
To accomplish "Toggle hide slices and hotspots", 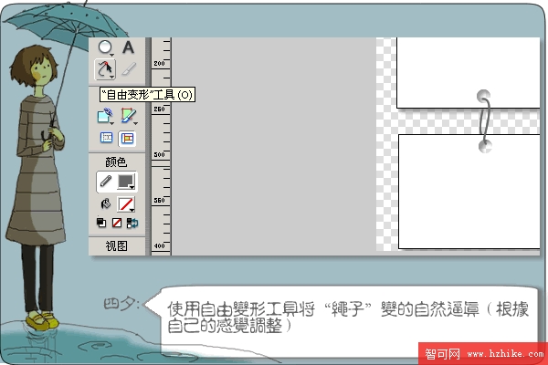I will (106, 138).
